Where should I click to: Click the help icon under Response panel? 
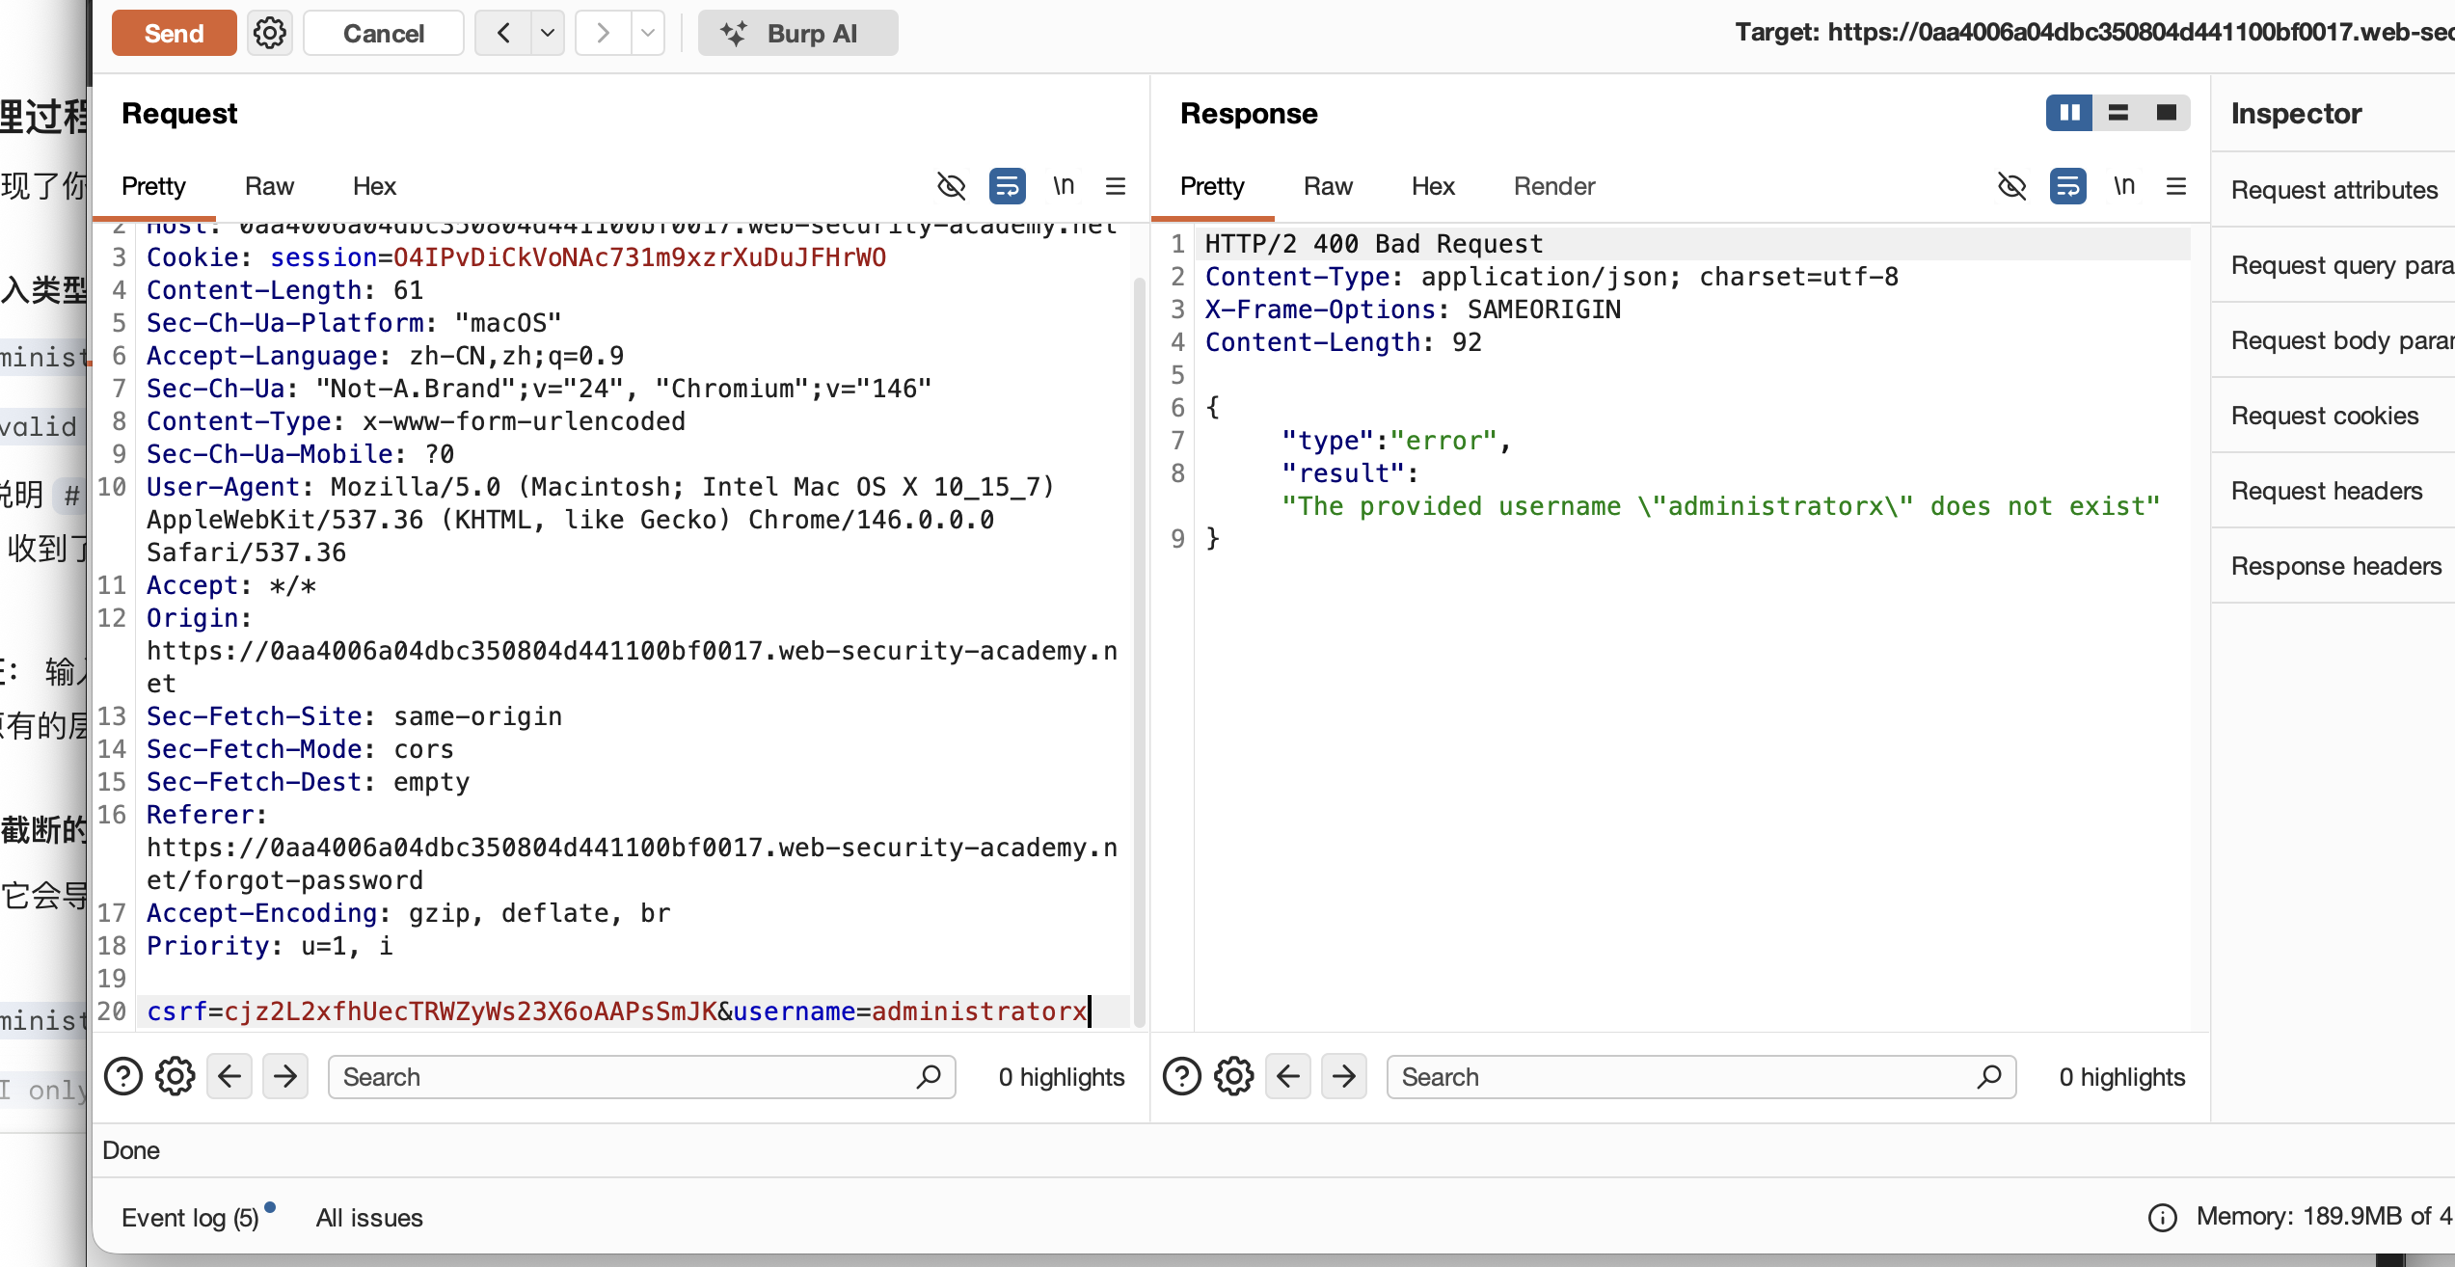point(1182,1076)
